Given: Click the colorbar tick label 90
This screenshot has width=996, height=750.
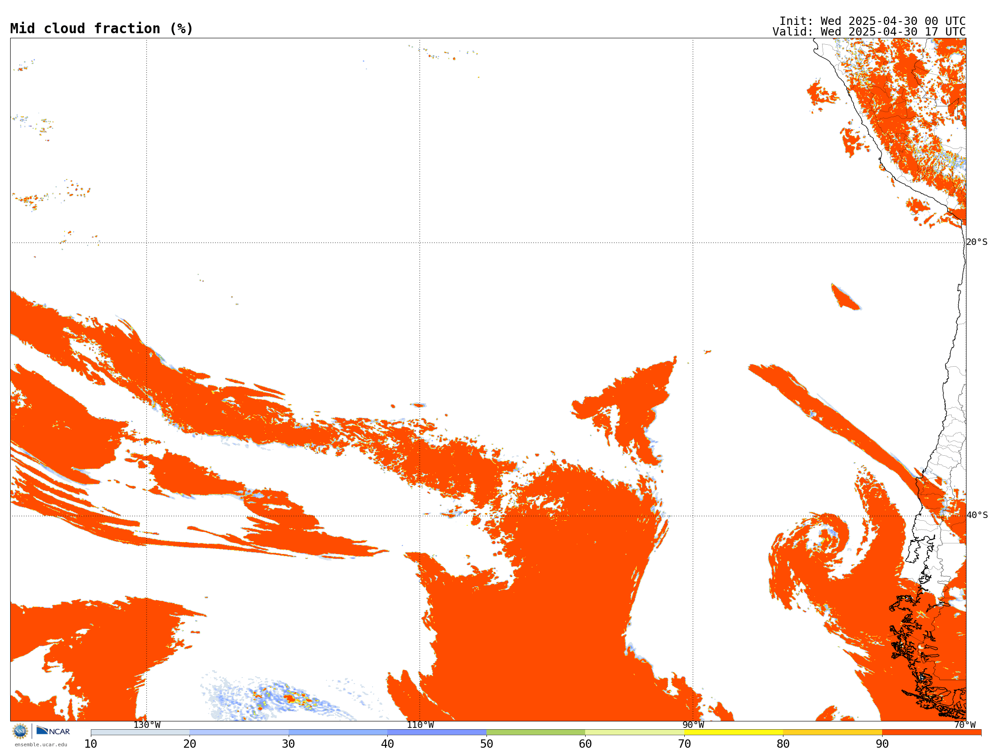Looking at the screenshot, I should (x=882, y=744).
